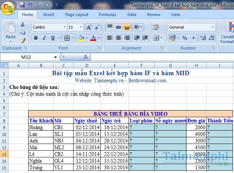This screenshot has width=234, height=173.
Task: Open the General number format dropdown
Action: coord(212,27)
